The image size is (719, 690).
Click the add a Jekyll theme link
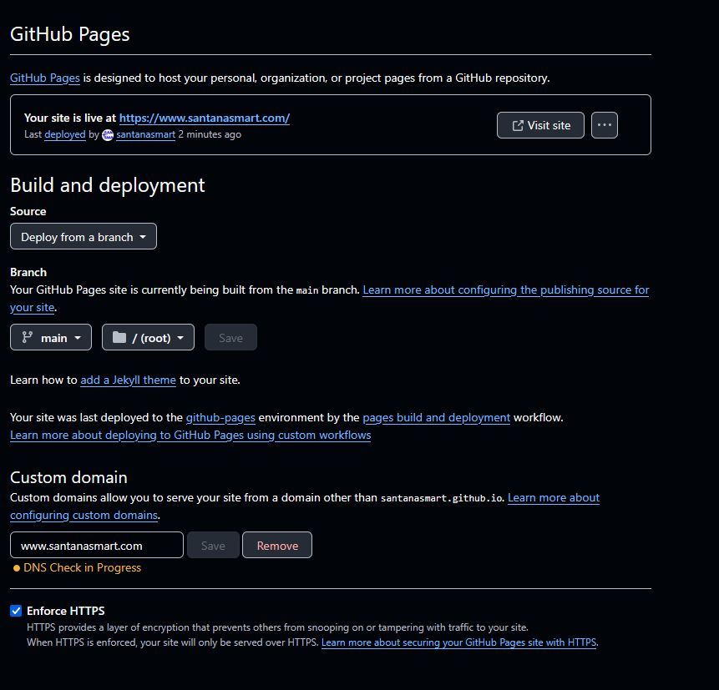tap(128, 380)
